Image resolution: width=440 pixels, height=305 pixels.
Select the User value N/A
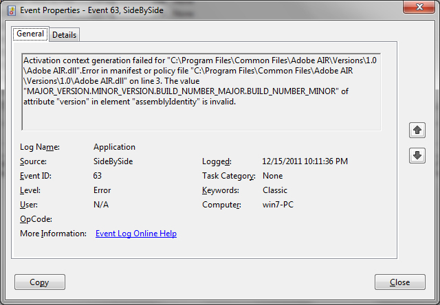click(101, 205)
